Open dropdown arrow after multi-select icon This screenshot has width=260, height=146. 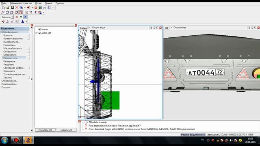(43, 12)
